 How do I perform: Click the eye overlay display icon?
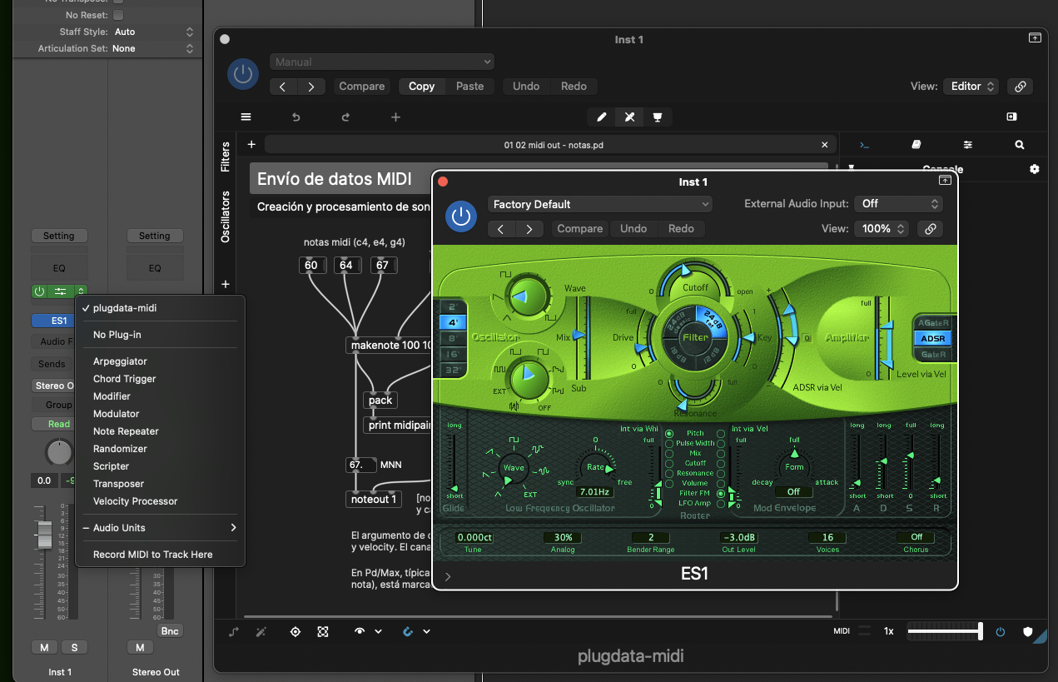click(x=360, y=632)
